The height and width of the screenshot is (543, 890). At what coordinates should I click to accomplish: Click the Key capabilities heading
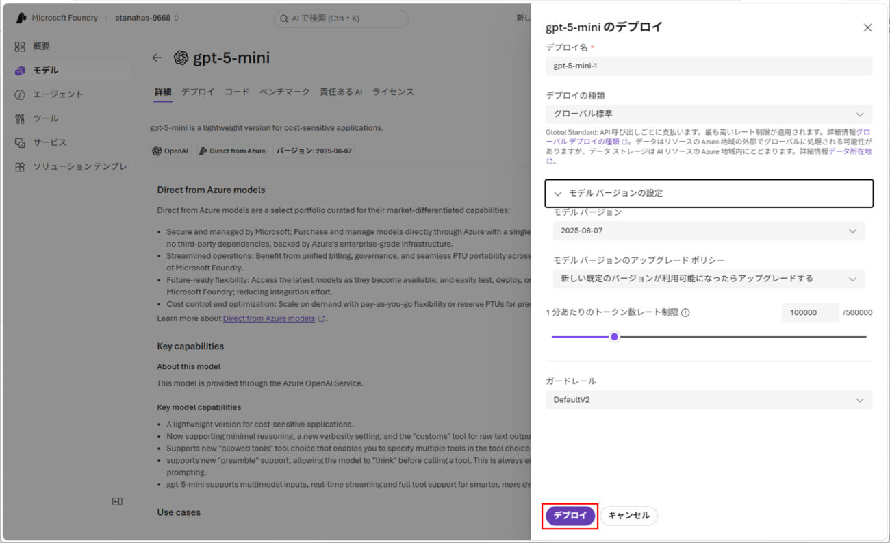coord(190,346)
